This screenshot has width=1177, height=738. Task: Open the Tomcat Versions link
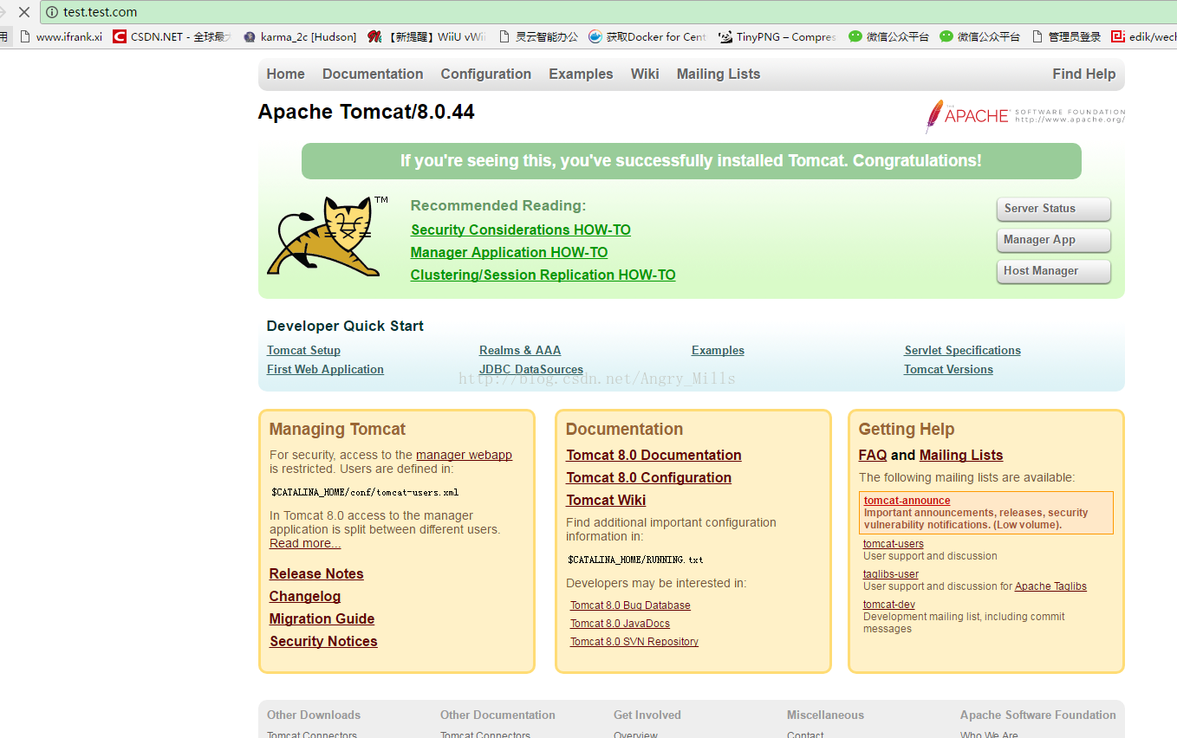point(948,370)
